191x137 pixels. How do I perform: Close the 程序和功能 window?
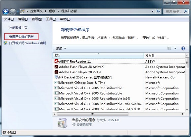click(x=183, y=2)
